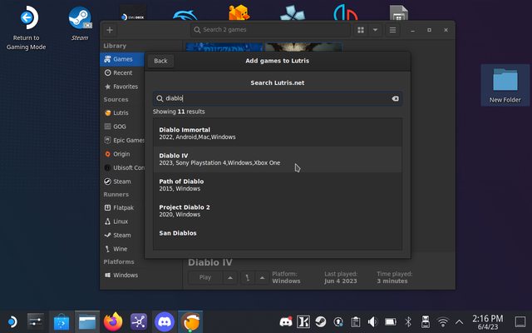The width and height of the screenshot is (532, 333).
Task: Open the Lutris add game plus button
Action: point(110,30)
